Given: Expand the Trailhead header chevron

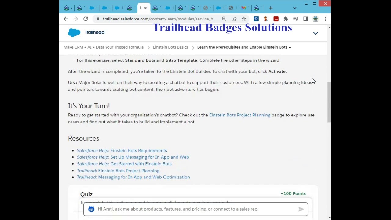Looking at the screenshot, I should point(316,33).
